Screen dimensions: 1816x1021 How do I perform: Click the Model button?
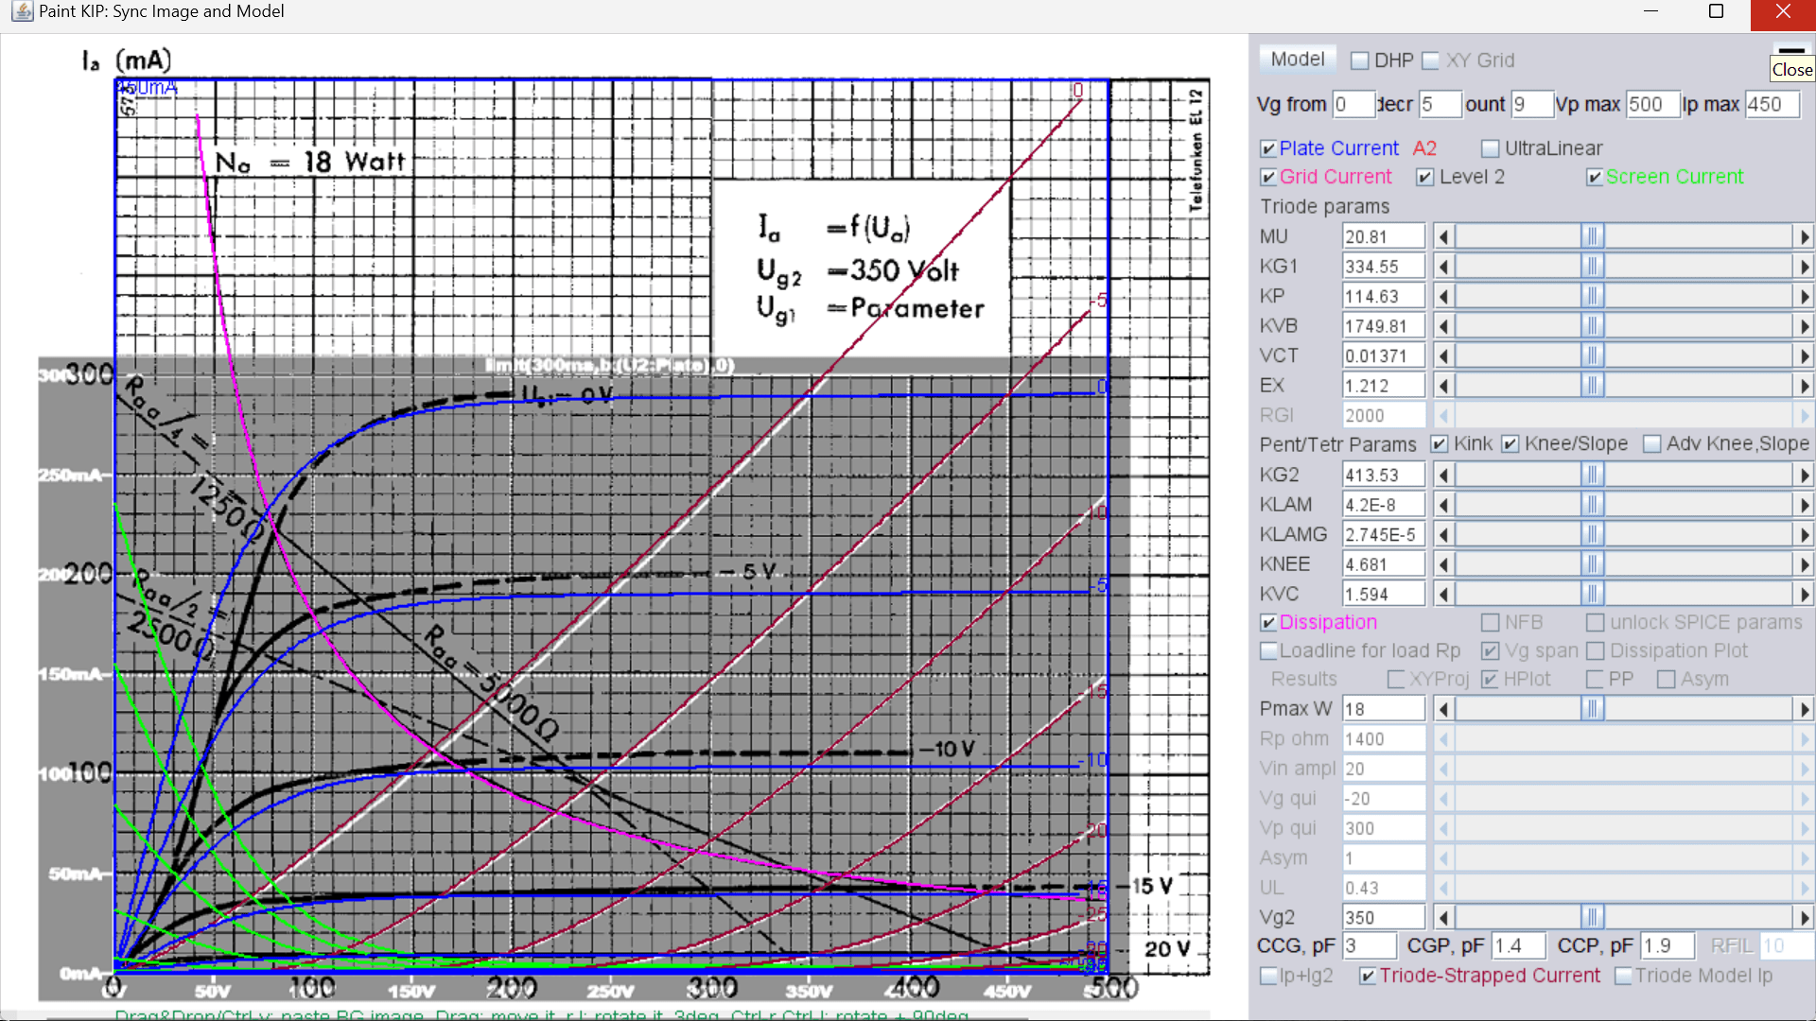pos(1297,60)
